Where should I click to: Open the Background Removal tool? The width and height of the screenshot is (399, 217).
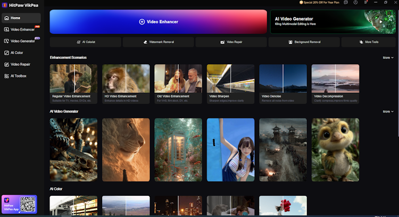[x=304, y=42]
